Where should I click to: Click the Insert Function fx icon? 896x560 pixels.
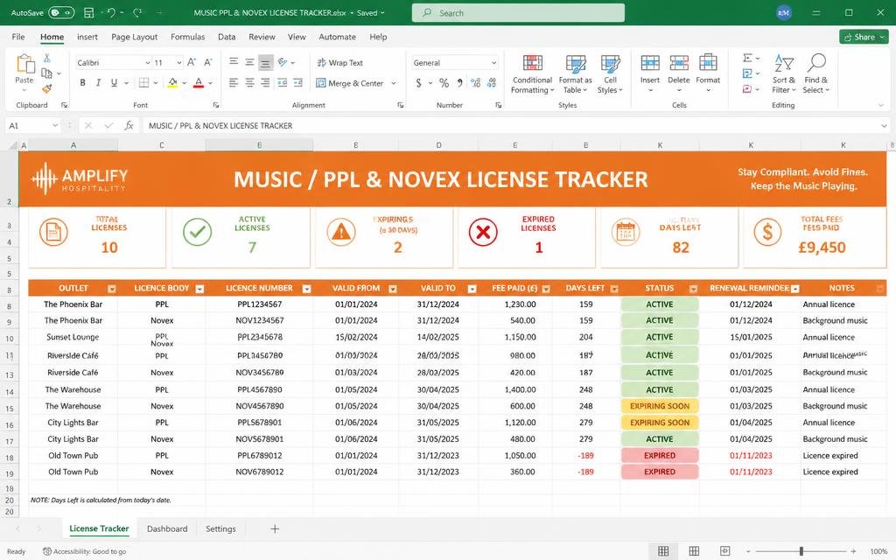[x=129, y=125]
